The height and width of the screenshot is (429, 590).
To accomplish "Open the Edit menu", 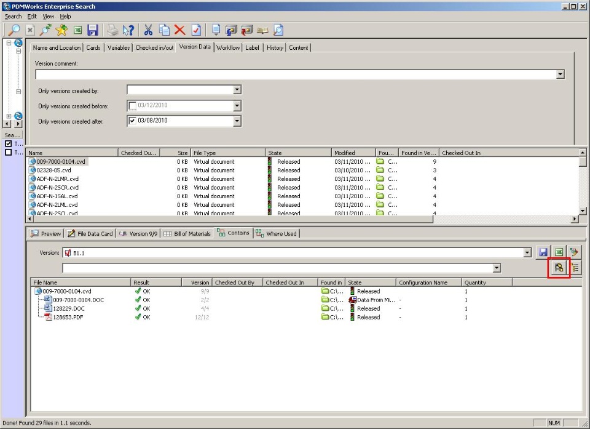I will pos(32,16).
